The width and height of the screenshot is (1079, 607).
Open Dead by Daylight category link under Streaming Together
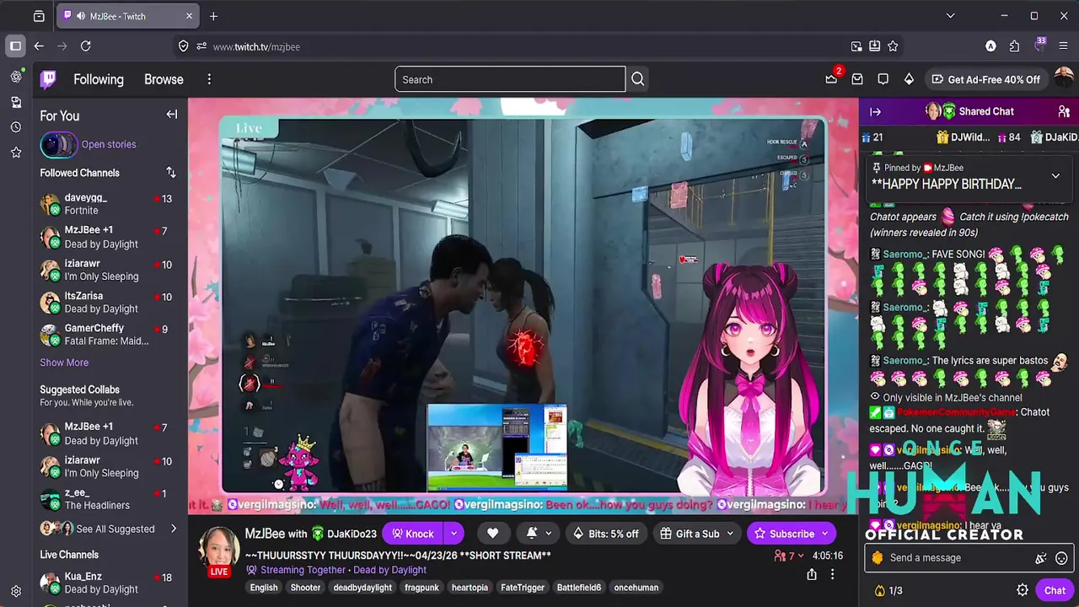(389, 570)
